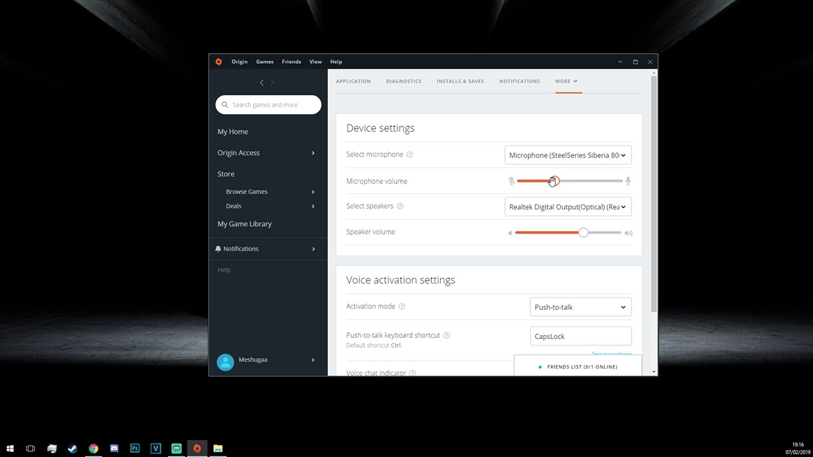Open Photoshop from the taskbar

point(135,448)
